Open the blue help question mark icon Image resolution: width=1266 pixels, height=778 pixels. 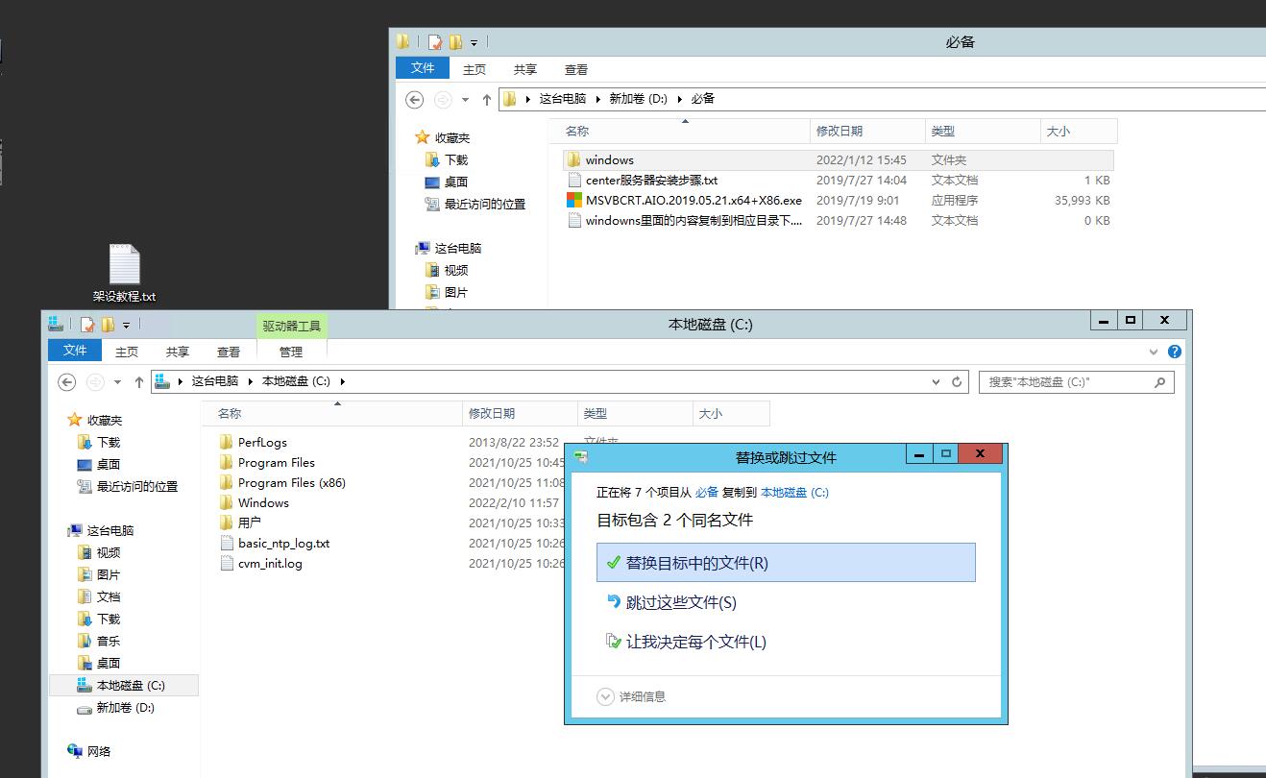pos(1174,352)
